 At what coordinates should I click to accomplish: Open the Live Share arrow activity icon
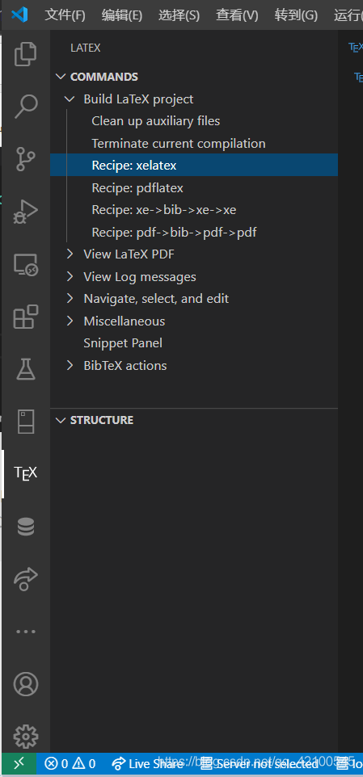(25, 579)
